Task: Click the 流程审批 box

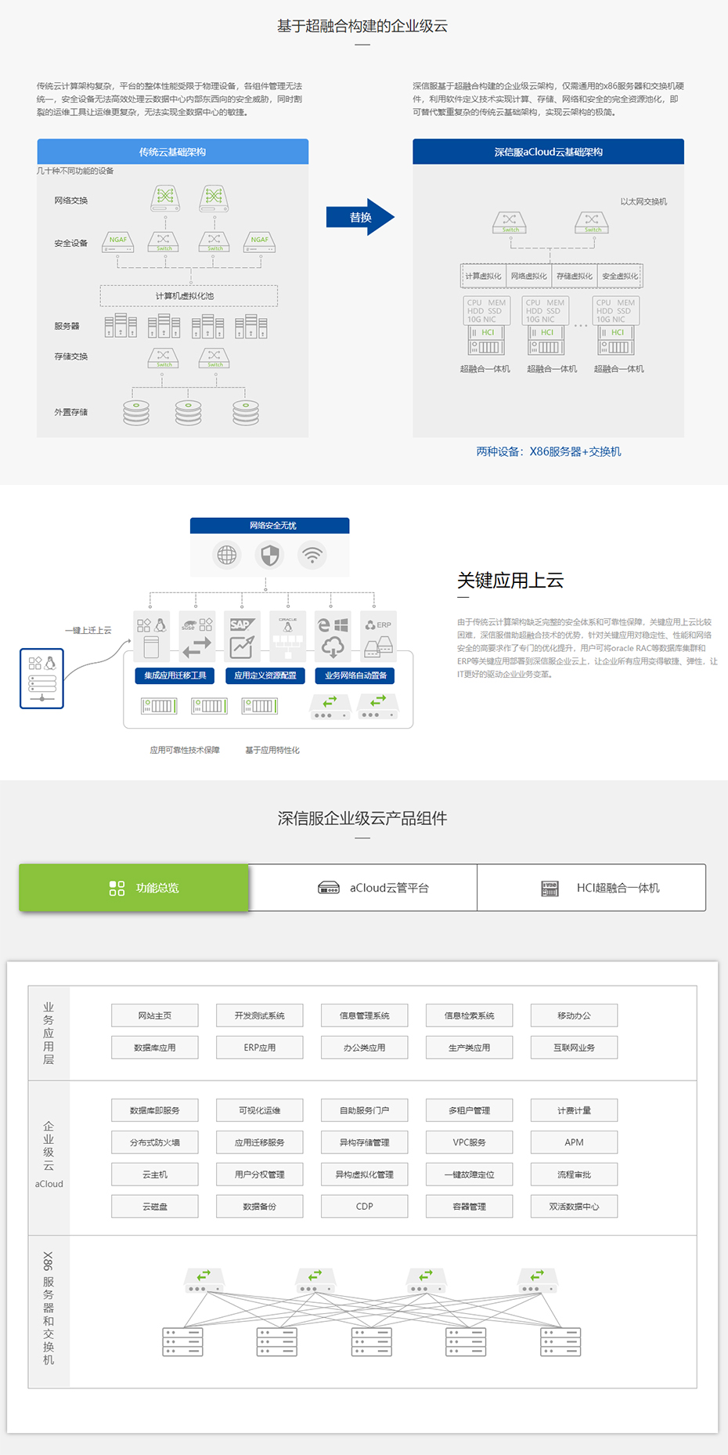Action: (x=575, y=1174)
